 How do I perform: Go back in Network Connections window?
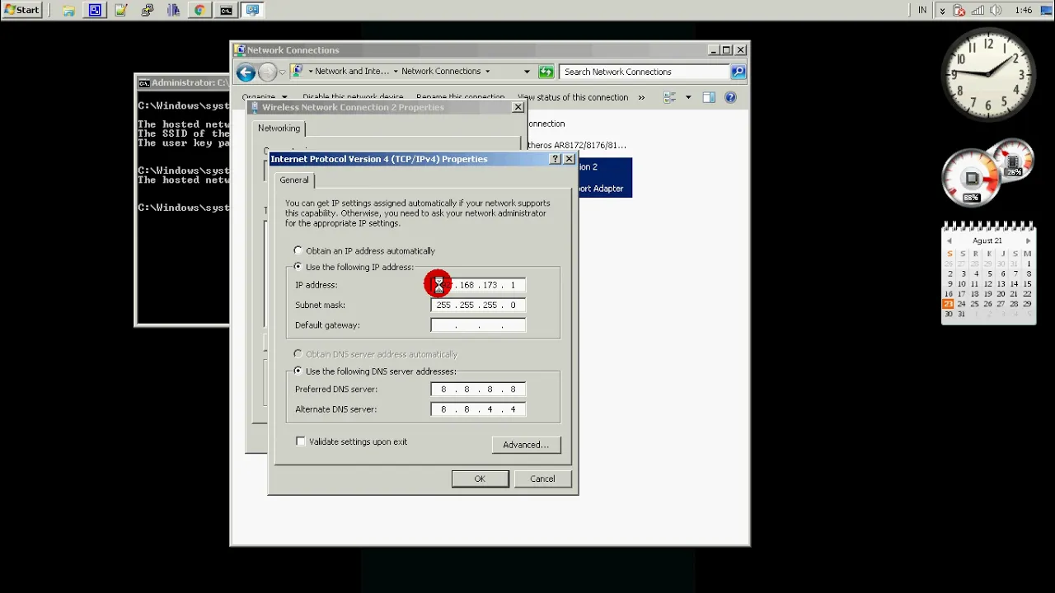[246, 72]
